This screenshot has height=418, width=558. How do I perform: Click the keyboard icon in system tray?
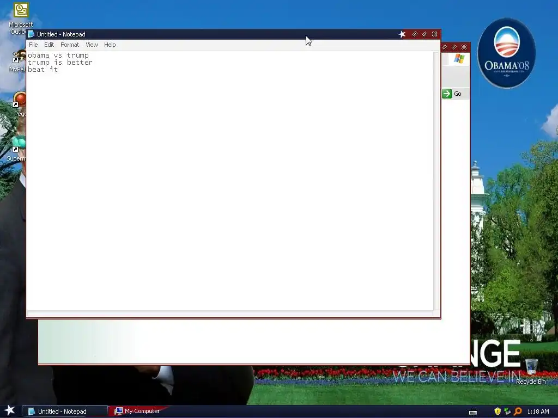473,412
